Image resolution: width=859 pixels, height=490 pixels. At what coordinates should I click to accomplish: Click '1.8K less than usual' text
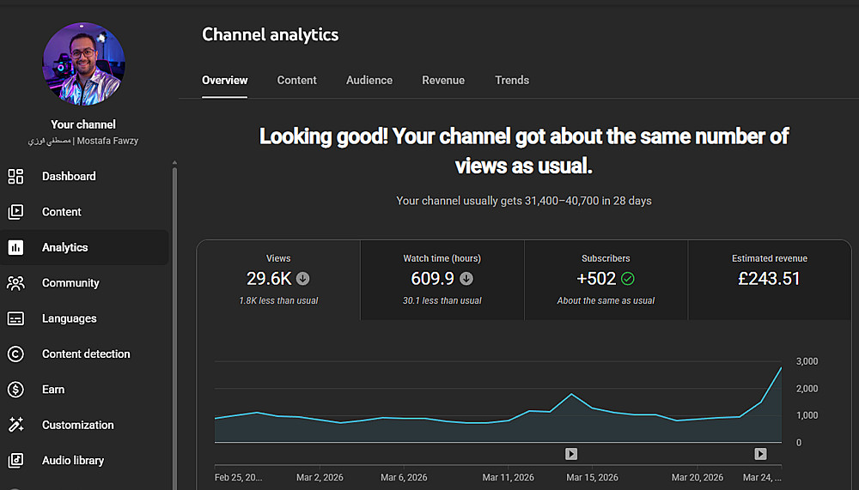click(278, 300)
